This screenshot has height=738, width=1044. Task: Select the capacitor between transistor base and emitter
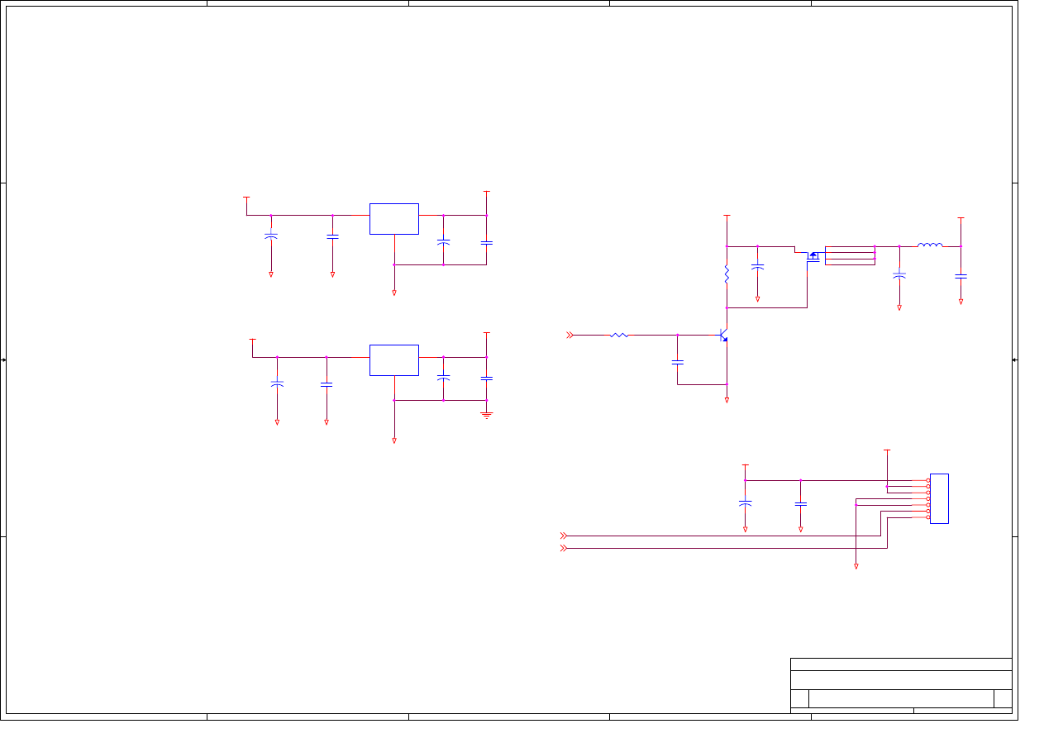coord(678,362)
